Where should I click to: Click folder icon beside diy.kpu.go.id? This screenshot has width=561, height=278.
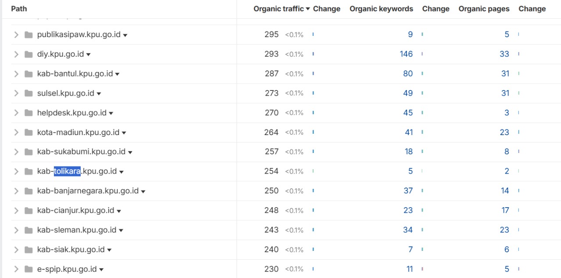tap(29, 54)
